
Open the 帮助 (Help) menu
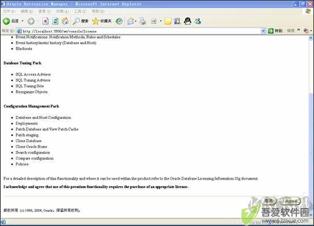pos(98,11)
